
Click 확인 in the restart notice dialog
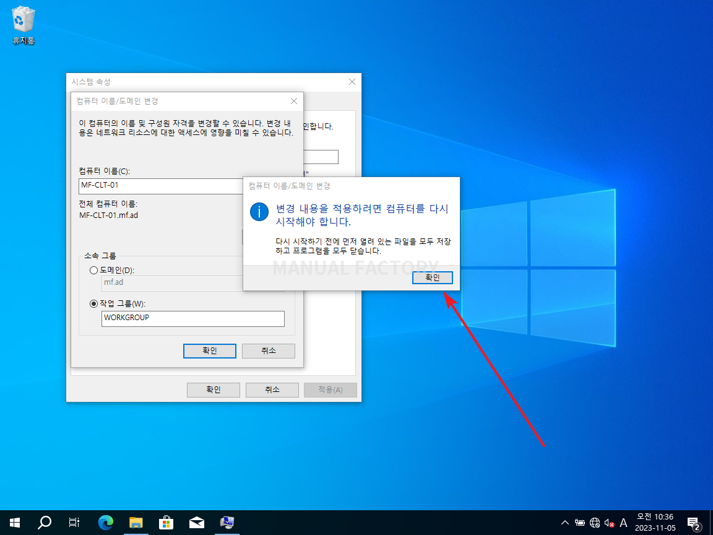[x=433, y=277]
